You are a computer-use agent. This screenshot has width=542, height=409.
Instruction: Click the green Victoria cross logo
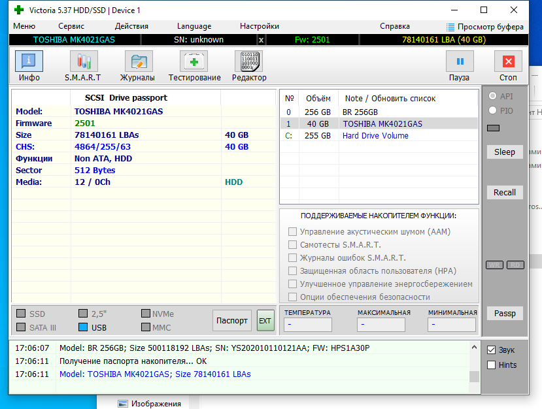click(x=19, y=10)
